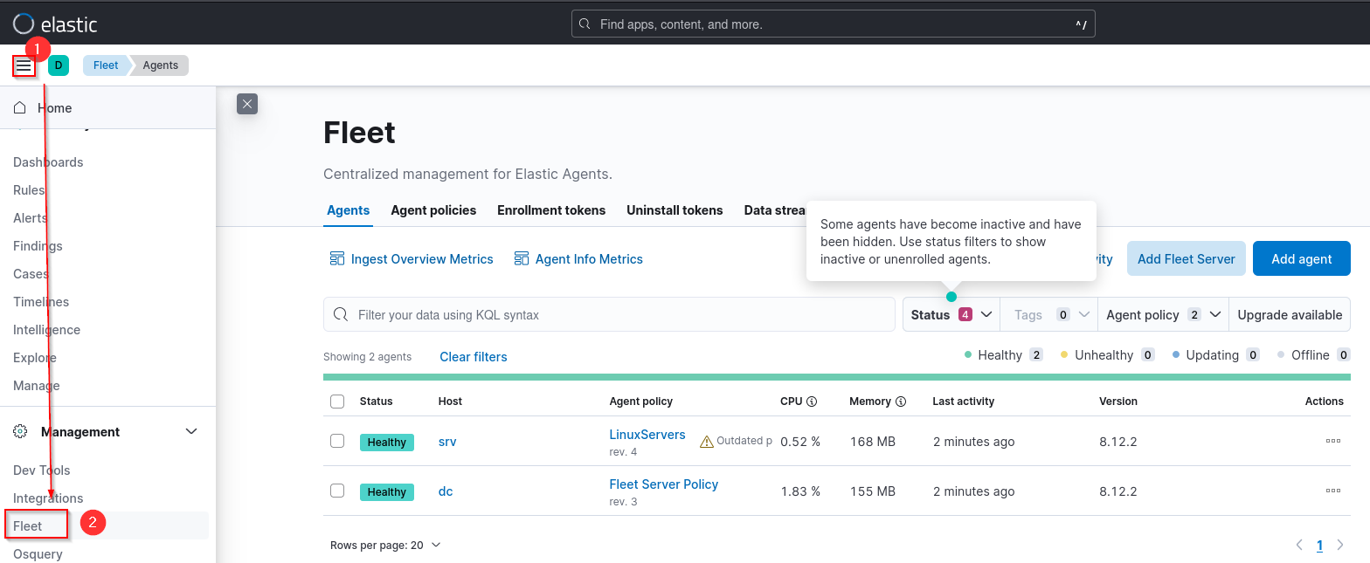Image resolution: width=1370 pixels, height=563 pixels.
Task: Go to previous page arrow
Action: pyautogui.click(x=1299, y=546)
